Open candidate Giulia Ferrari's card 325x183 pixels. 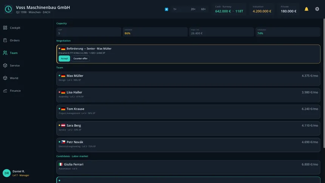188,167
